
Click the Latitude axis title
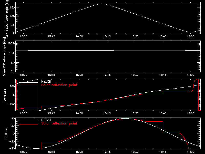(6, 133)
